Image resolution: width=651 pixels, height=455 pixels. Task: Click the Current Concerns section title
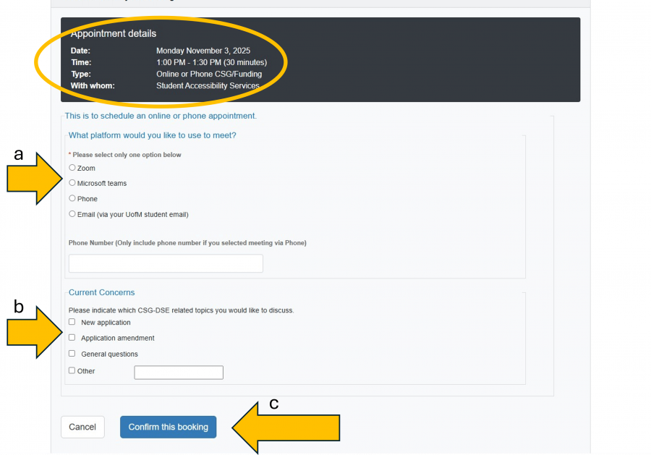tap(101, 292)
